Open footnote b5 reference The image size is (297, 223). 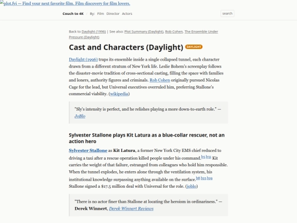point(203,157)
